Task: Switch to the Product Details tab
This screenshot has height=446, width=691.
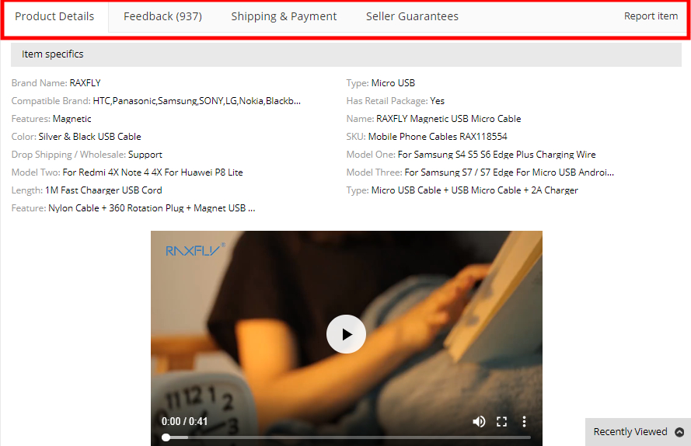Action: 54,17
